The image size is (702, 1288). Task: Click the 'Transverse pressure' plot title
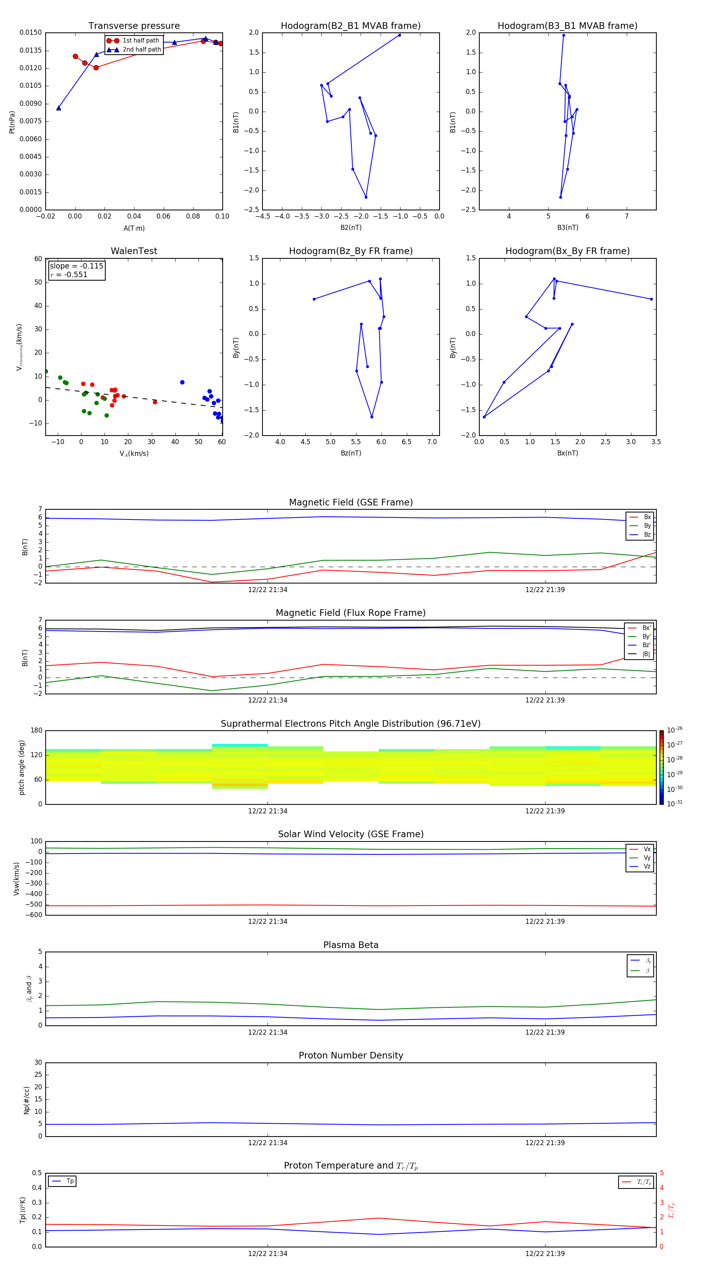[134, 26]
